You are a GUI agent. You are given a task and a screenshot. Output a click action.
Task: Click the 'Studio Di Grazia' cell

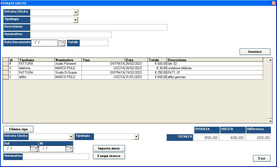68,73
